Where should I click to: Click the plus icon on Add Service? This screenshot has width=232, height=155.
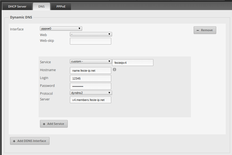[44, 124]
